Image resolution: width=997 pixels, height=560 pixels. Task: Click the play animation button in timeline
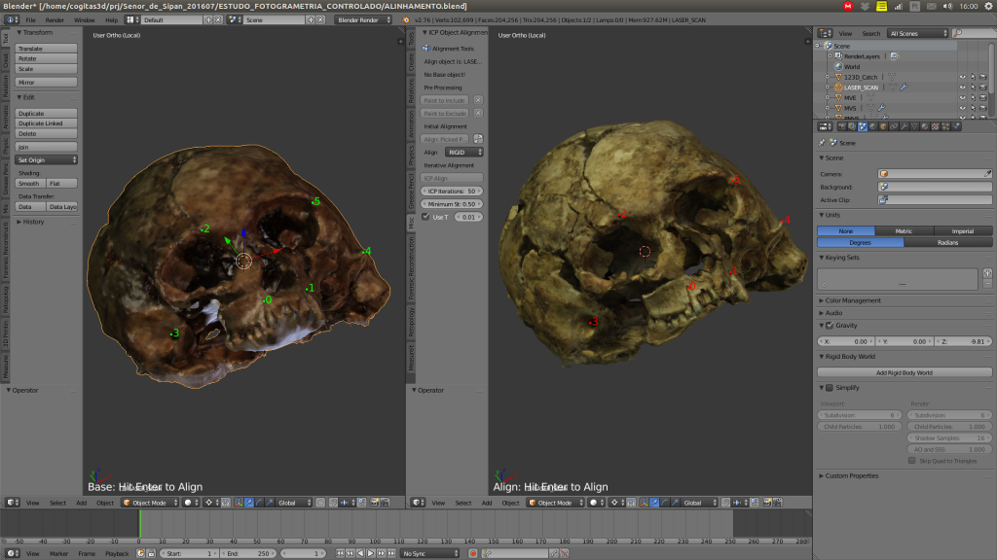click(x=371, y=553)
